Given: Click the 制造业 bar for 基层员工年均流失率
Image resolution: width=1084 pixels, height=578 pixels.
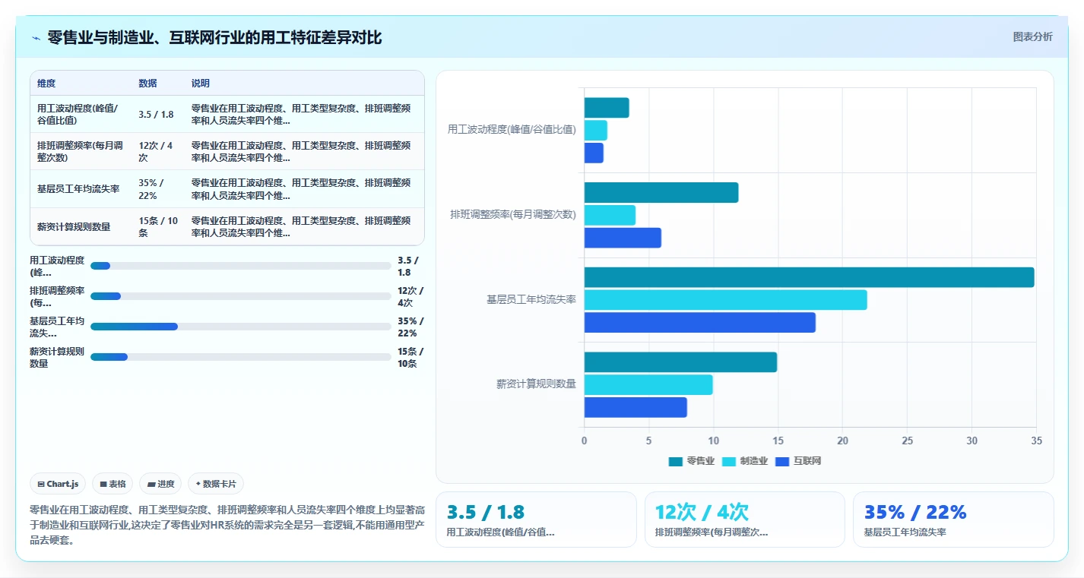Looking at the screenshot, I should pyautogui.click(x=725, y=300).
